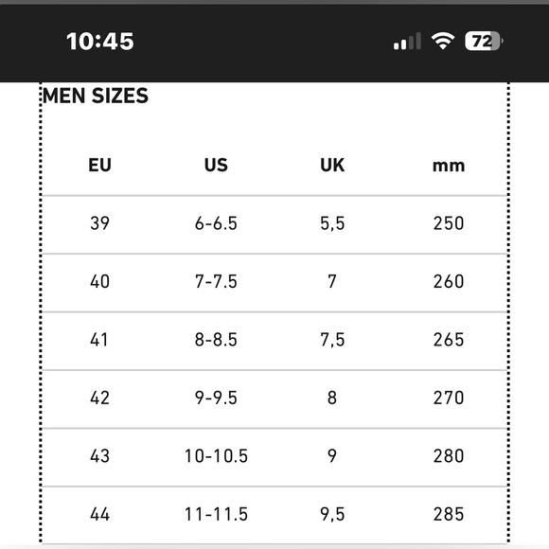Click the mm column header
This screenshot has height=549, width=549.
pyautogui.click(x=449, y=166)
